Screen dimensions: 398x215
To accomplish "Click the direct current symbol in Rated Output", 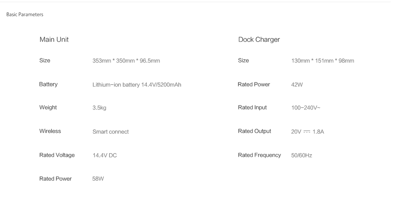I will click(x=307, y=132).
